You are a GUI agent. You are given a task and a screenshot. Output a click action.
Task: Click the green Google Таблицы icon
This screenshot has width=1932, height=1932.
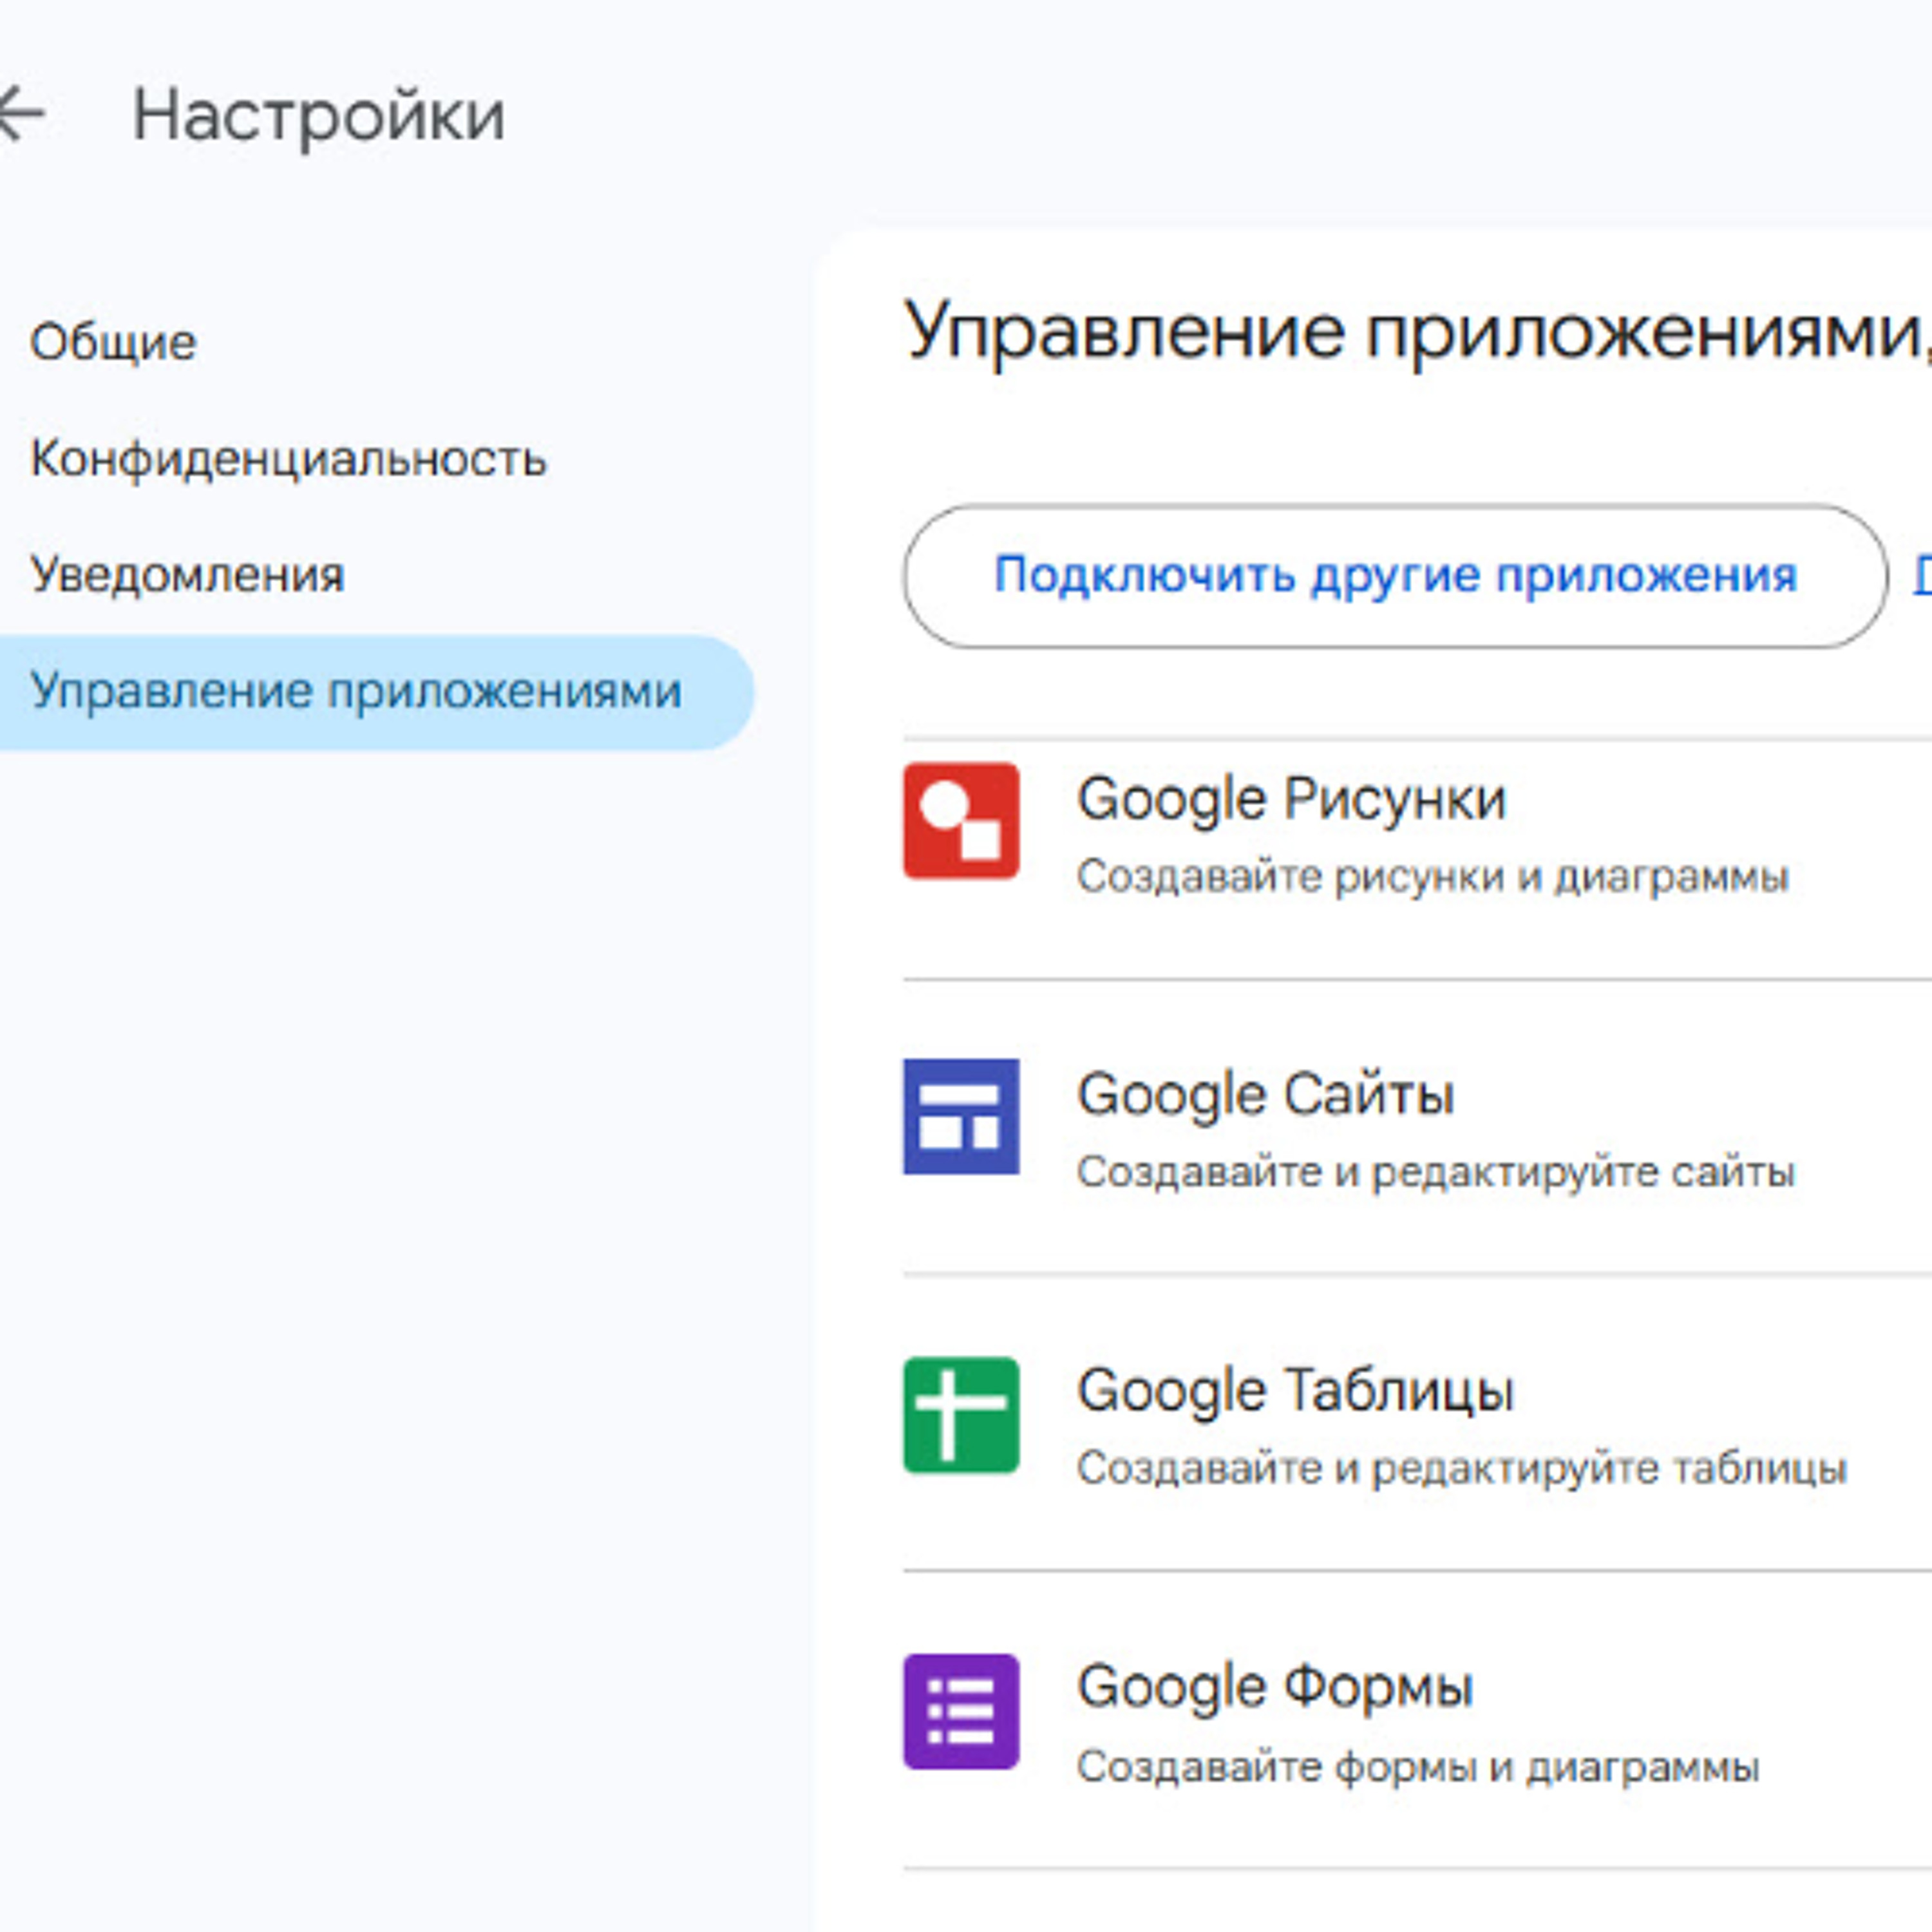[x=961, y=1414]
